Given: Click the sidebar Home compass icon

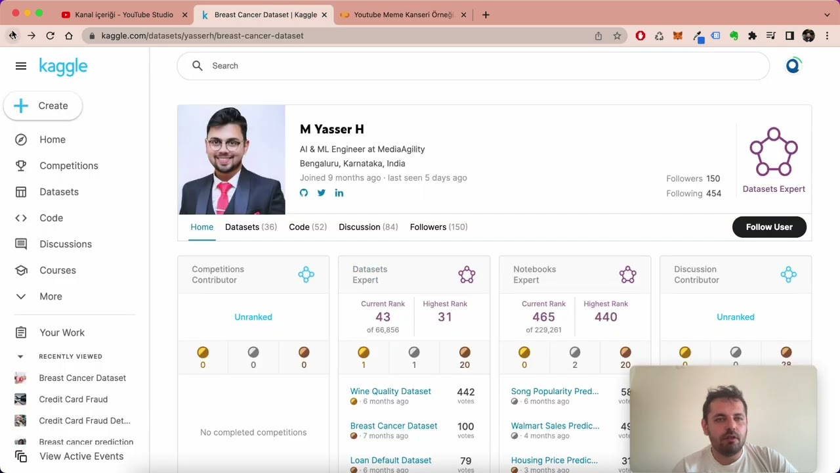Looking at the screenshot, I should tap(21, 139).
